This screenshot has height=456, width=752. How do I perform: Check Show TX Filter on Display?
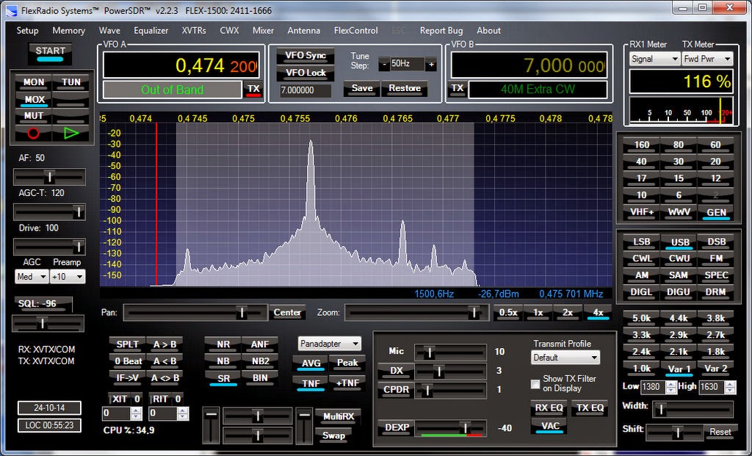point(535,383)
